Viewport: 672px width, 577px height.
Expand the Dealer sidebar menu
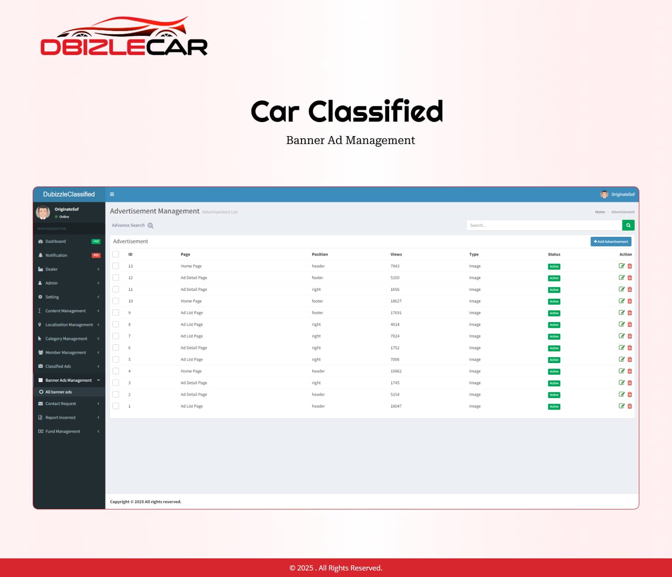pos(69,269)
